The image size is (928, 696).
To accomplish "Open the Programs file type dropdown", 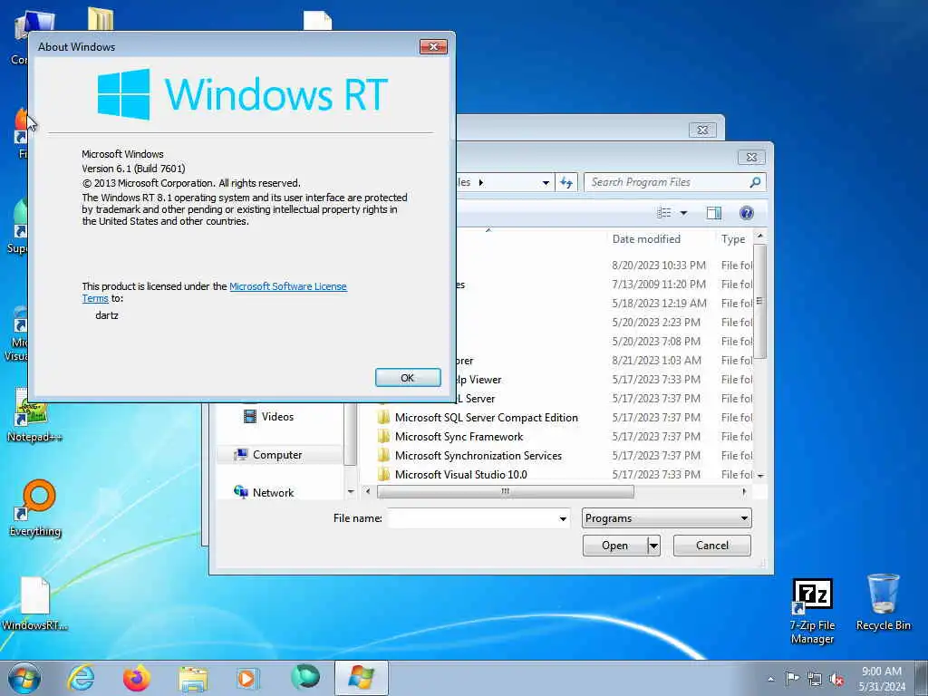I will click(x=666, y=517).
